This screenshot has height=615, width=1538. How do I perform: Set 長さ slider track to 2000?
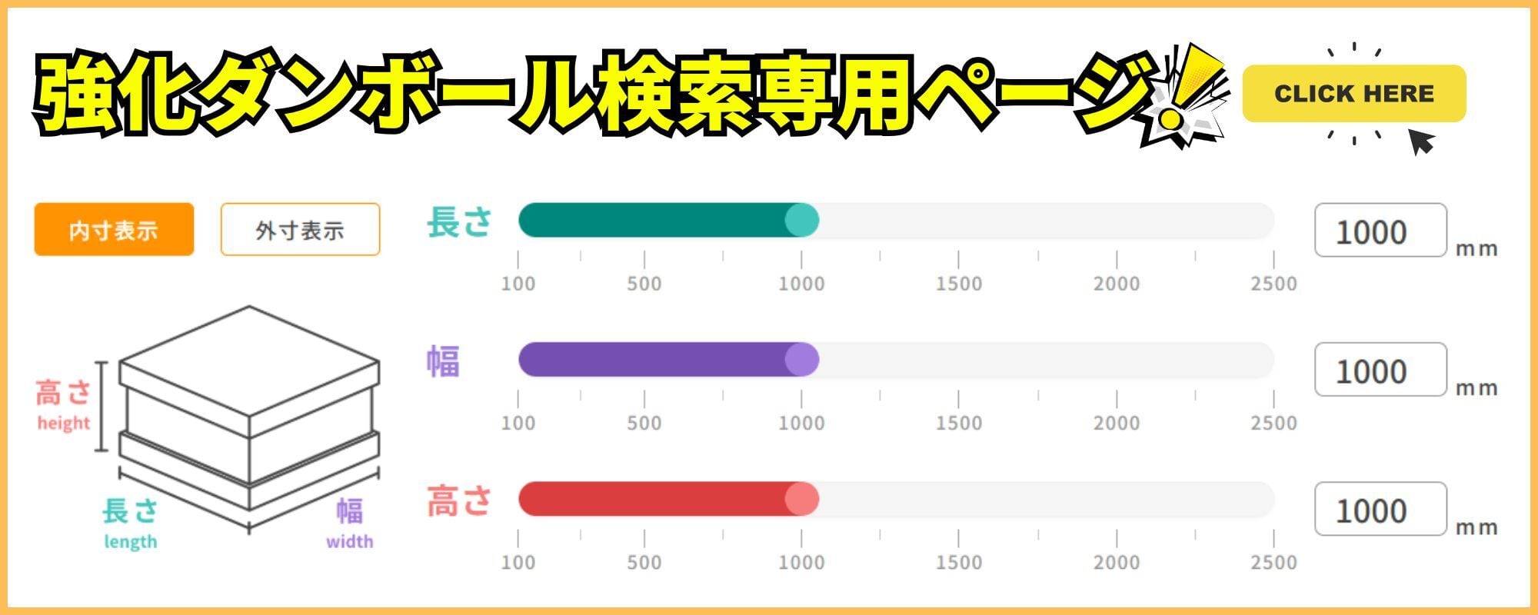(1117, 221)
